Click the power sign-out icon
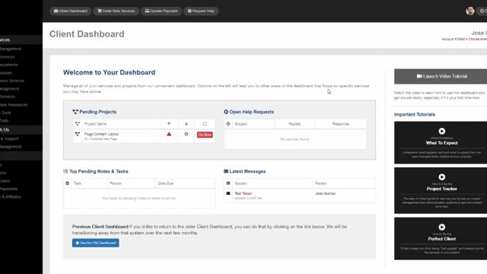The height and width of the screenshot is (274, 487). (x=482, y=11)
